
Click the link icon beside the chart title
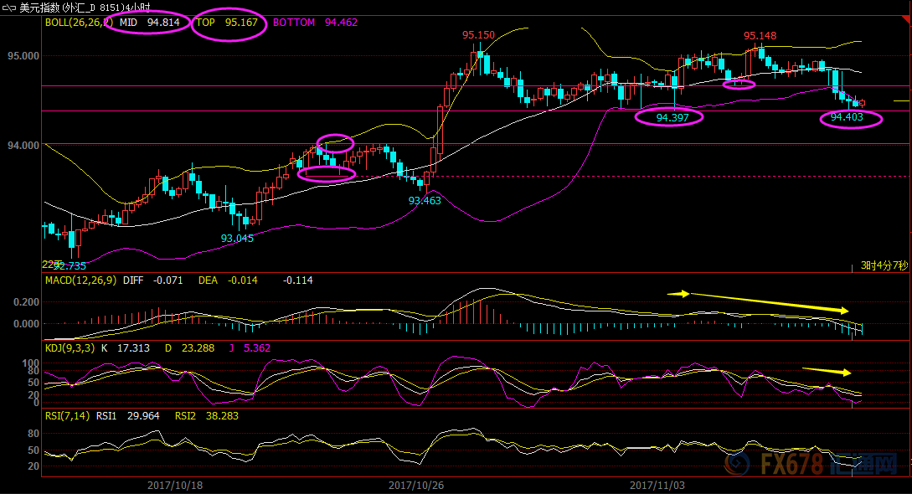click(9, 8)
